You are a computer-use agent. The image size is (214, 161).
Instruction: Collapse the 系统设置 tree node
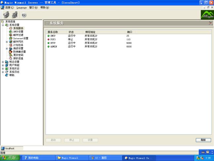point(3,25)
